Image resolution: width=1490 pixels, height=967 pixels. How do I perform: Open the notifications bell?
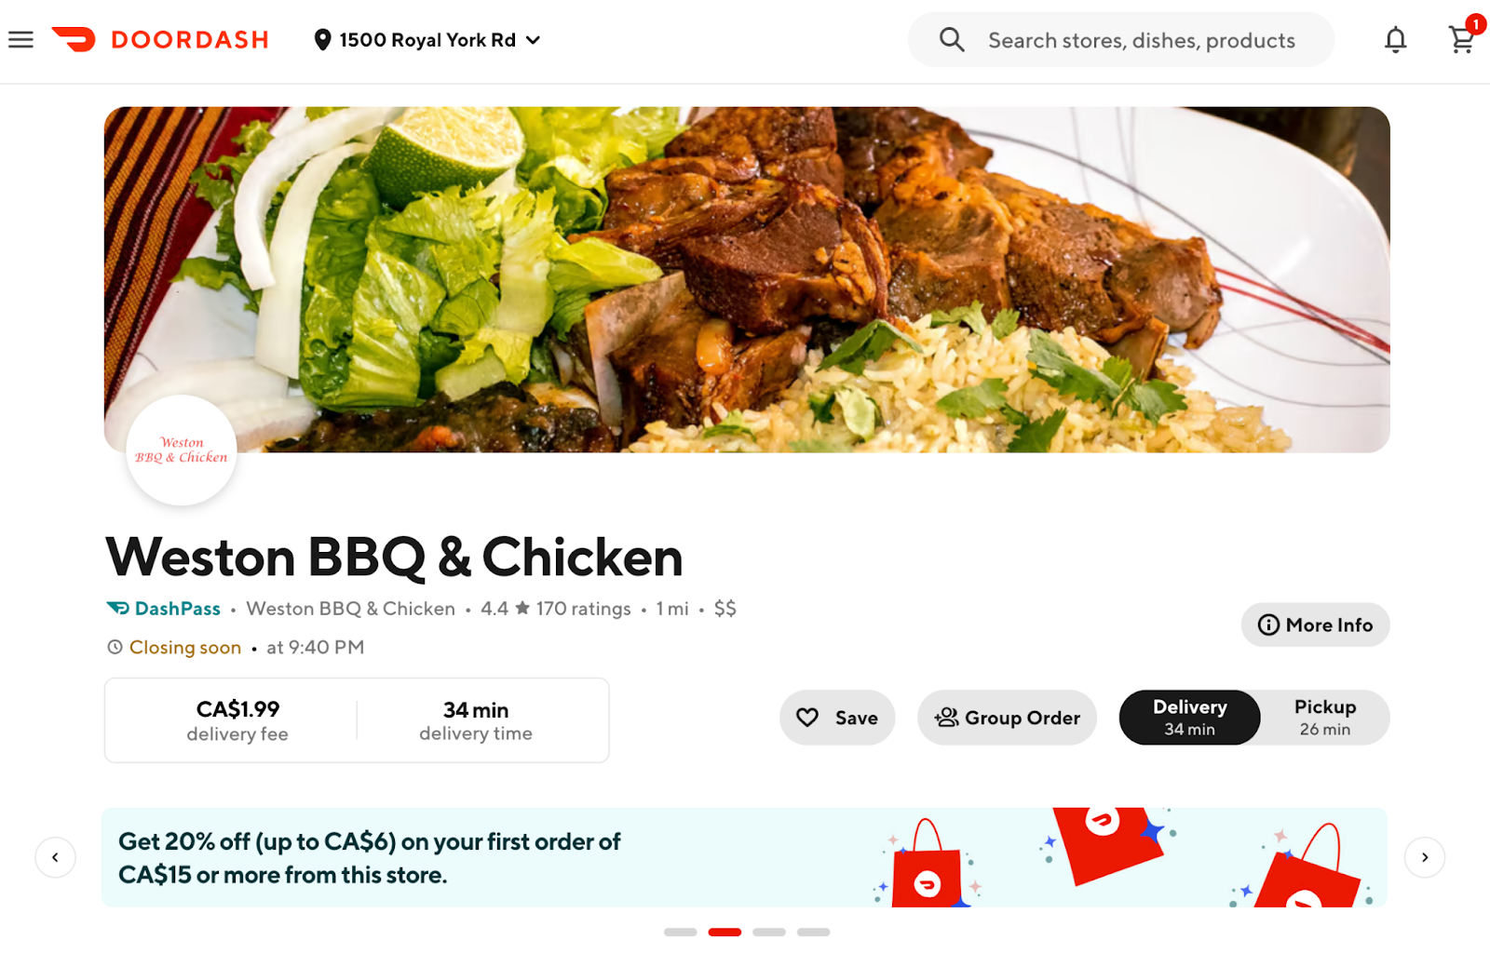(1395, 40)
